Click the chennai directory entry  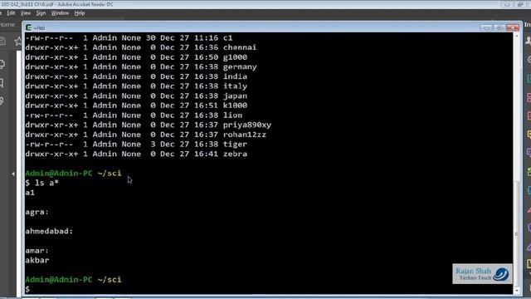[240, 47]
